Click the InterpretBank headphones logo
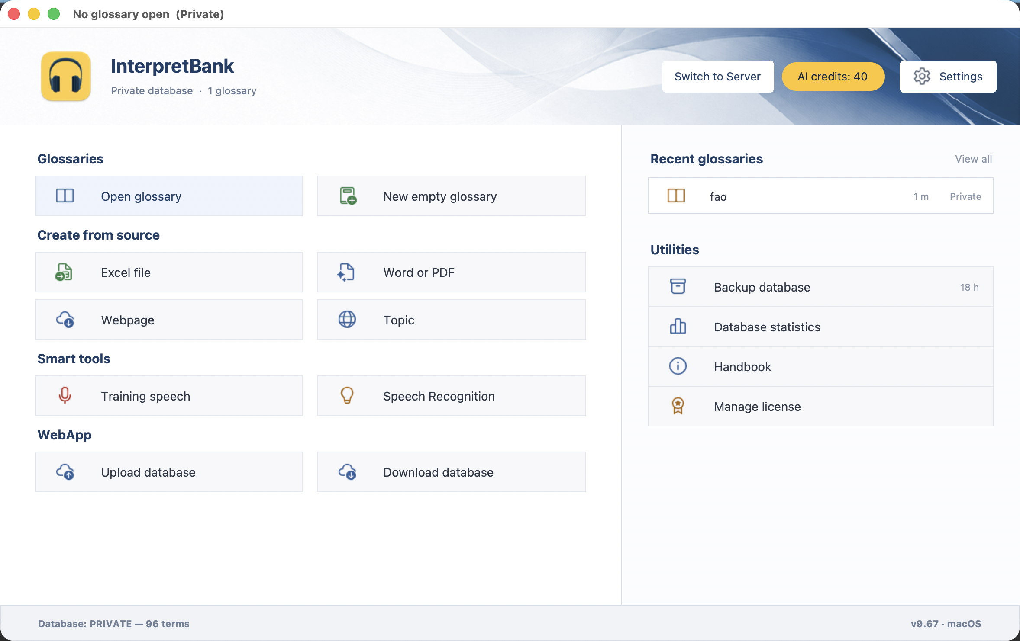The width and height of the screenshot is (1020, 641). (x=66, y=76)
